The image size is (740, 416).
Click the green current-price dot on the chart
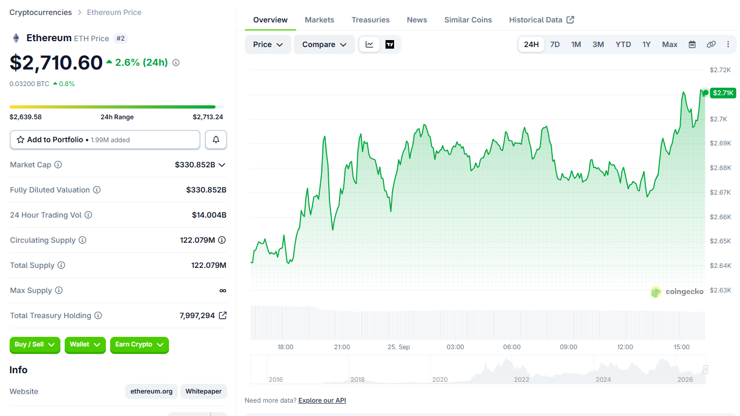tap(705, 93)
